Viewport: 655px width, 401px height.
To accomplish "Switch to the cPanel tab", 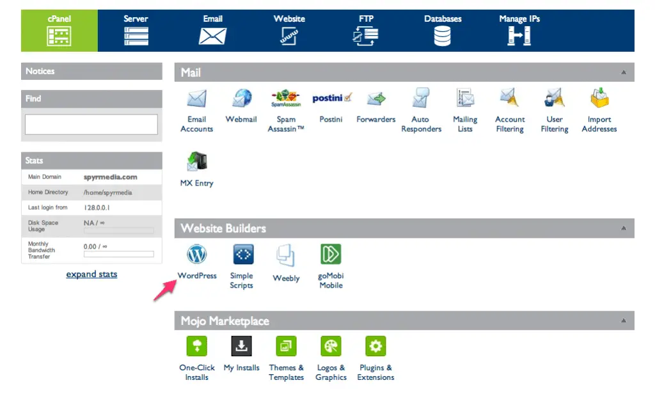I will [59, 31].
